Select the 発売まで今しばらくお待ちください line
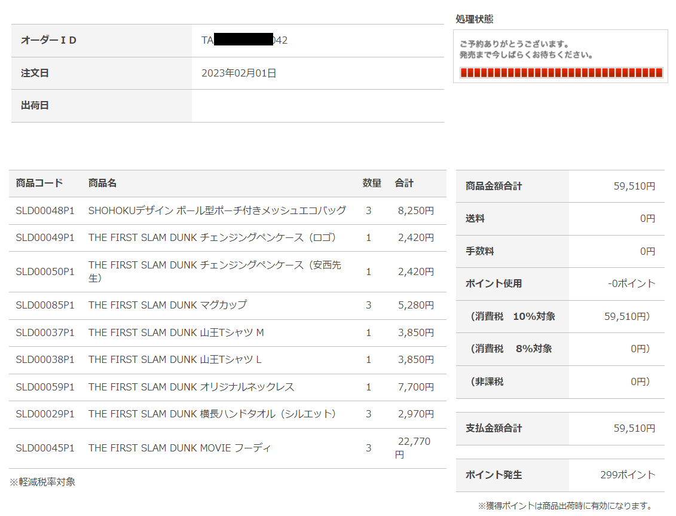This screenshot has height=516, width=676. tap(526, 55)
